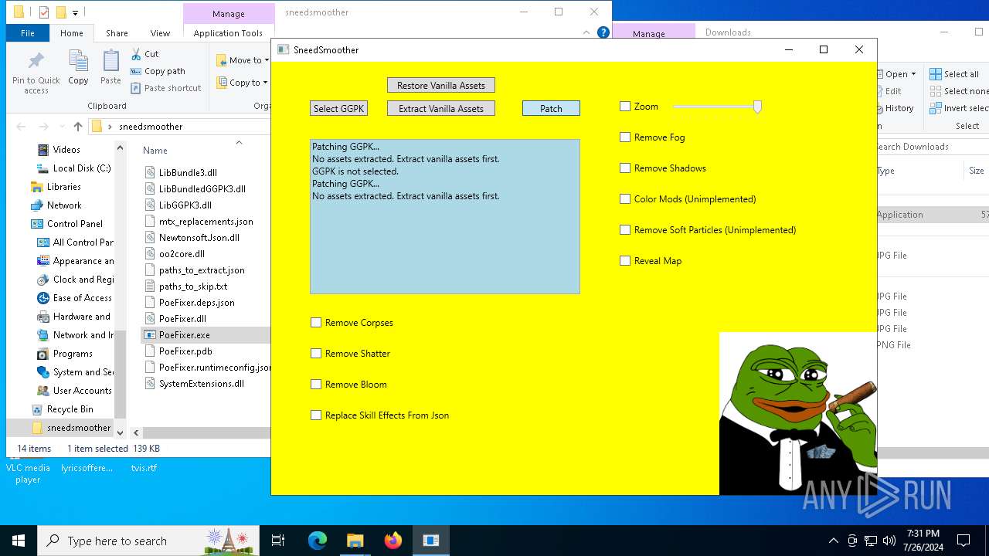
Task: Switch to the View ribbon tab
Action: point(160,33)
